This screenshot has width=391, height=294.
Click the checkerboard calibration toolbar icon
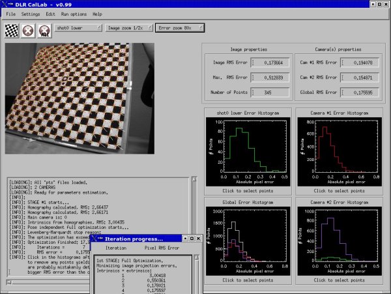tap(12, 29)
